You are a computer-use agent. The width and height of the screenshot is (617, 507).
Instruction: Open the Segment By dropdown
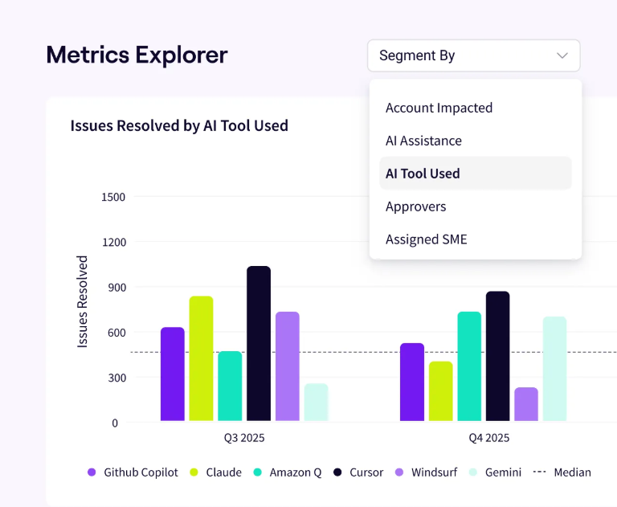474,55
